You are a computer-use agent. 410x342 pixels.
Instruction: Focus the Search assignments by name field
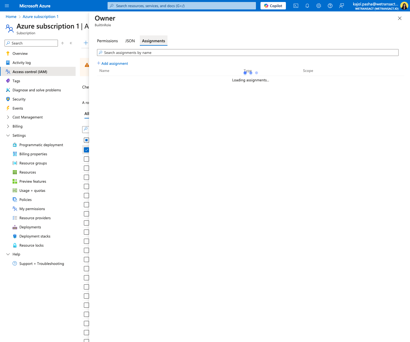click(248, 53)
